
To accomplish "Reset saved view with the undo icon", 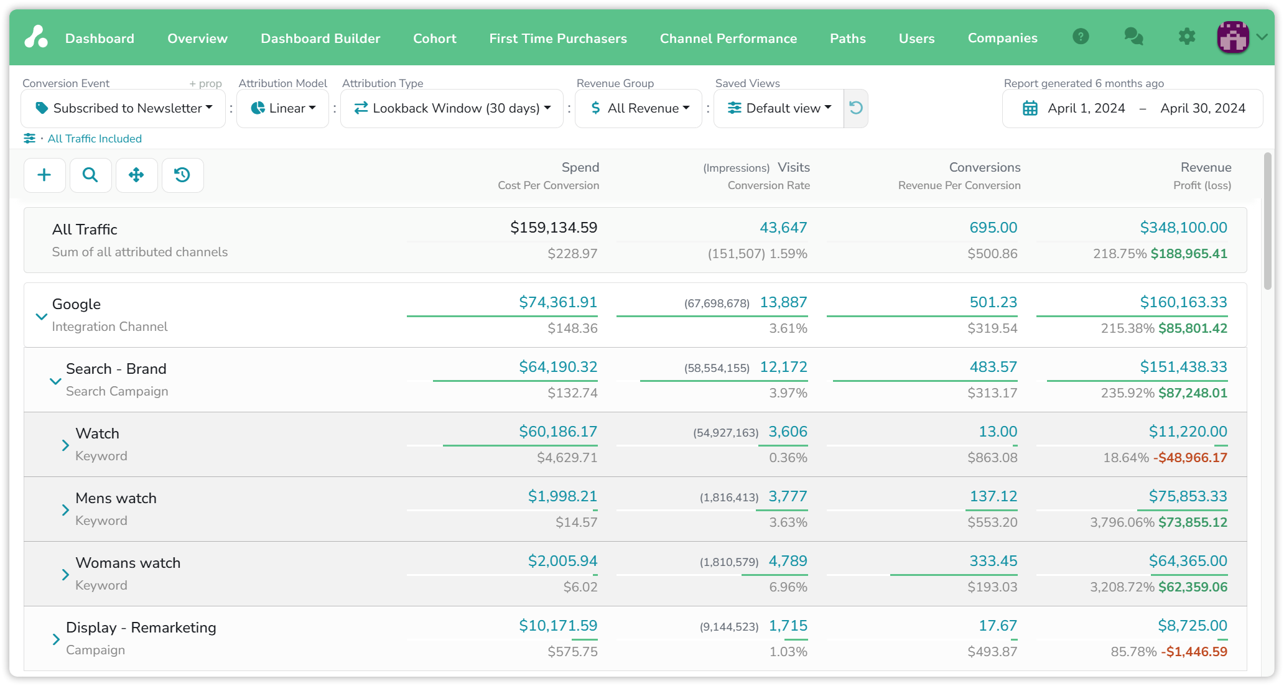I will point(856,108).
